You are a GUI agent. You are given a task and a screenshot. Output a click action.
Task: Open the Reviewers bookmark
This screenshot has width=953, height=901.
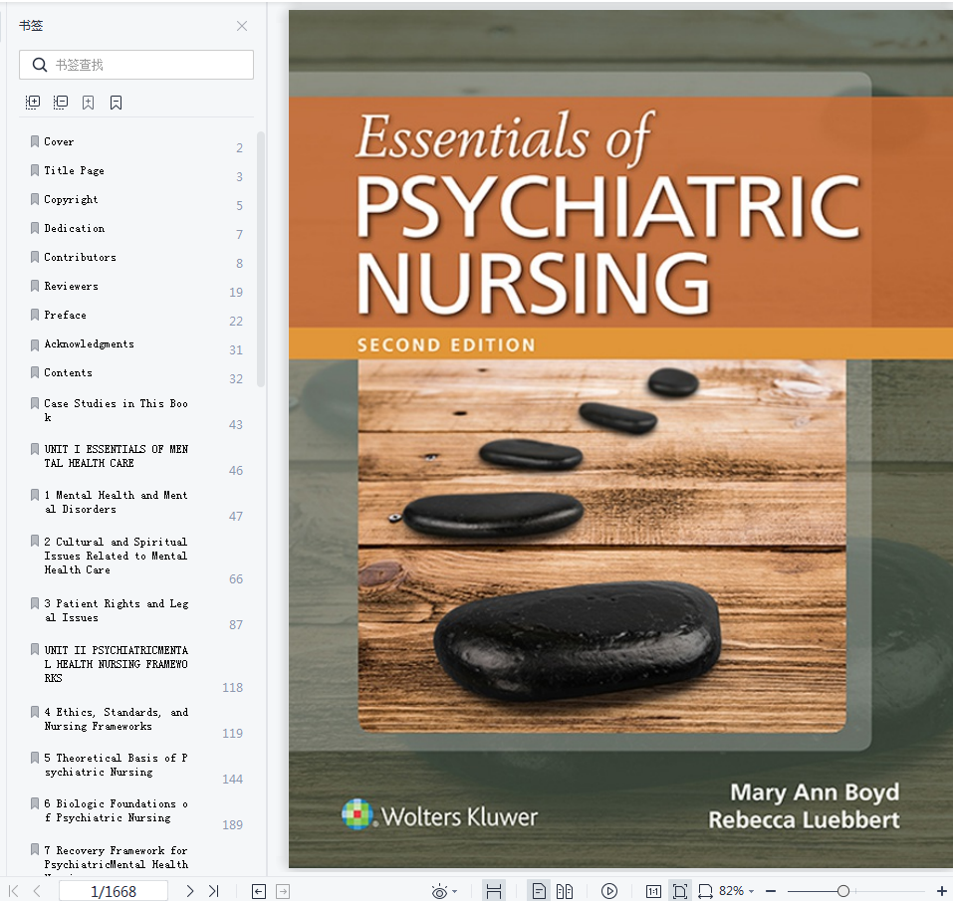point(71,286)
